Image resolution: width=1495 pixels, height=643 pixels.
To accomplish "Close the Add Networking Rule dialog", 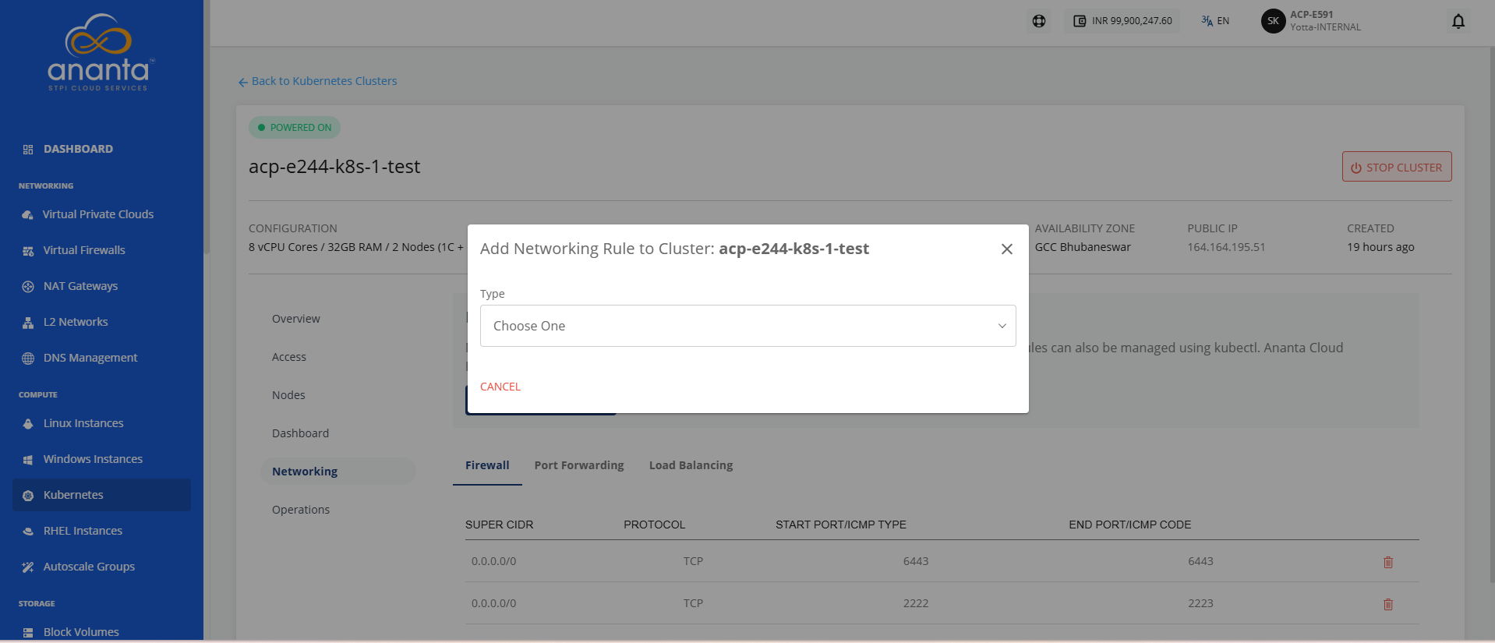I will (1007, 249).
